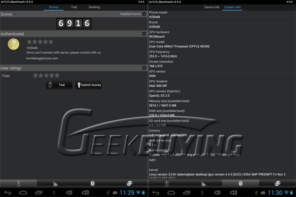This screenshot has height=197, width=296.
Task: Click the yellow question mark authentication badge
Action: coord(13,44)
